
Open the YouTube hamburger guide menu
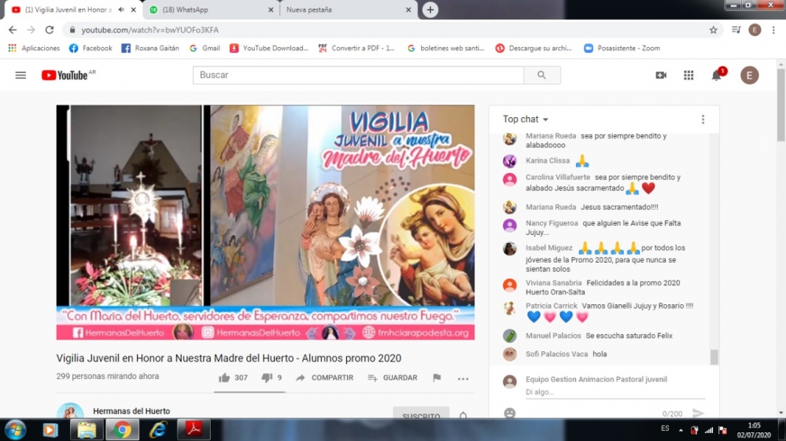tap(20, 75)
